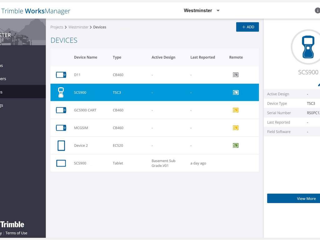Click the TSC3 type in the device list
The width and height of the screenshot is (320, 240).
(x=117, y=92)
